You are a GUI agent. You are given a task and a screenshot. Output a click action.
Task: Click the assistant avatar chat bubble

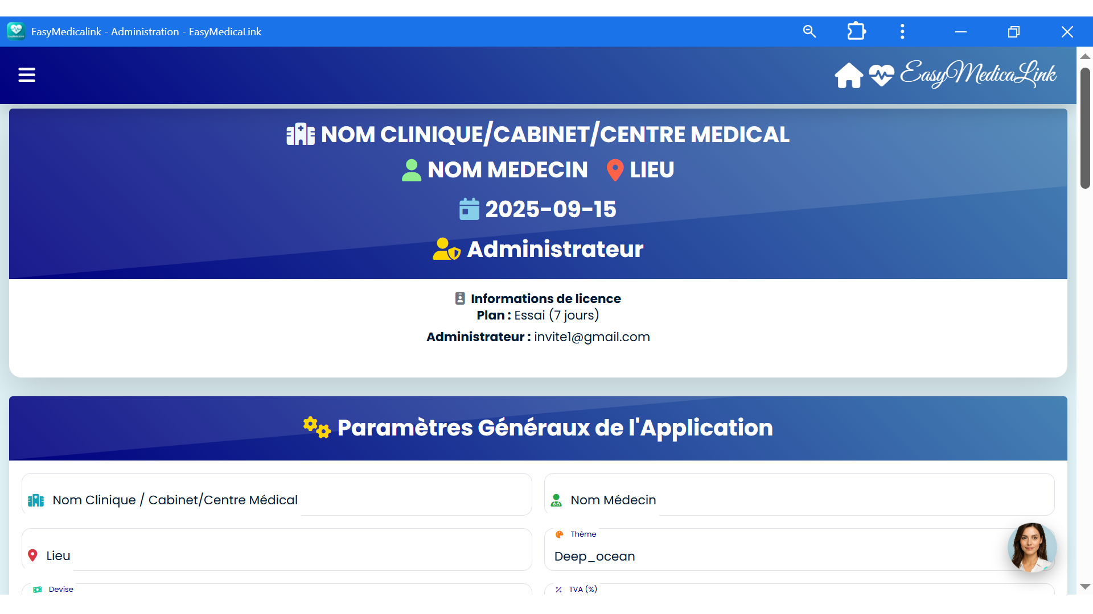[1032, 547]
